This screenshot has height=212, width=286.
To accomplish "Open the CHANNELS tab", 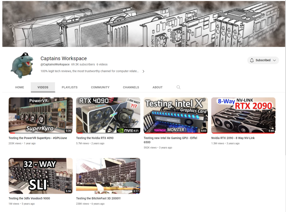I will [131, 87].
